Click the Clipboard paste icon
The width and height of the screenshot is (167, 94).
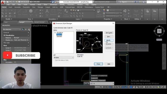tap(147, 11)
